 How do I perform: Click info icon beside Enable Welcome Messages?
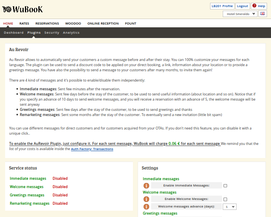tap(146, 199)
